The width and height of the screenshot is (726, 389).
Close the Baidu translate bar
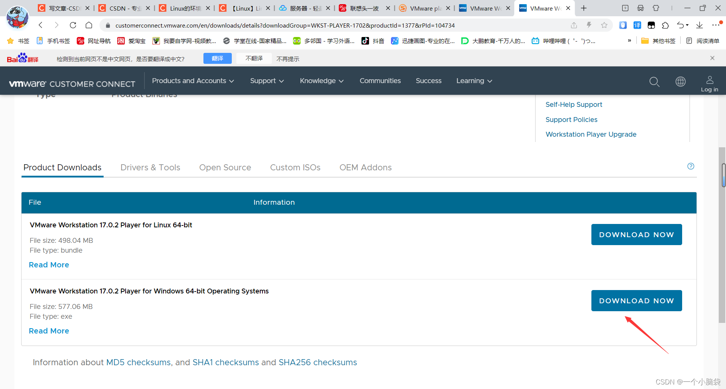[x=712, y=58]
